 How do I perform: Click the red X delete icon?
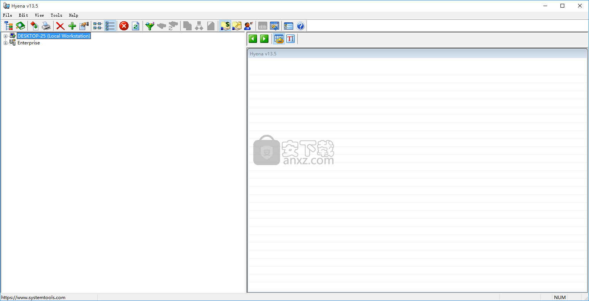pyautogui.click(x=60, y=26)
